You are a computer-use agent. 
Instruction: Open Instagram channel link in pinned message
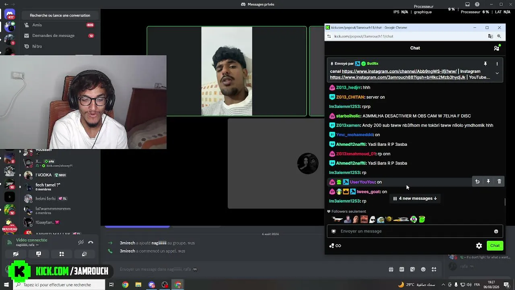click(x=399, y=71)
